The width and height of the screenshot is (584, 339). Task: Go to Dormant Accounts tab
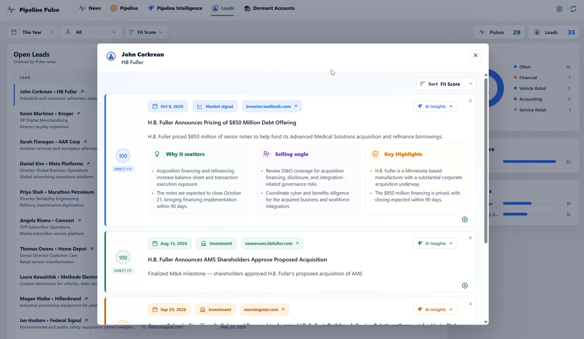[269, 8]
